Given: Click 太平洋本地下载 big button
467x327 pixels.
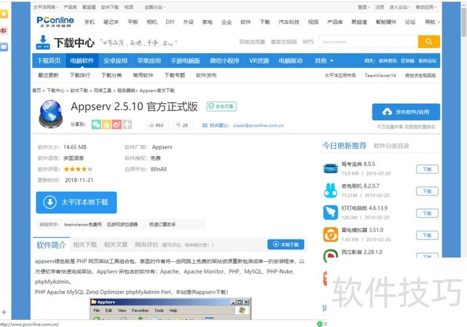Looking at the screenshot, I should coord(76,202).
